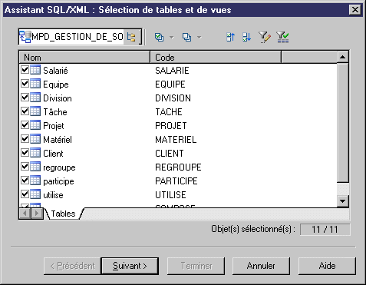
Task: Uncheck the Projet table checkbox
Action: click(25, 125)
